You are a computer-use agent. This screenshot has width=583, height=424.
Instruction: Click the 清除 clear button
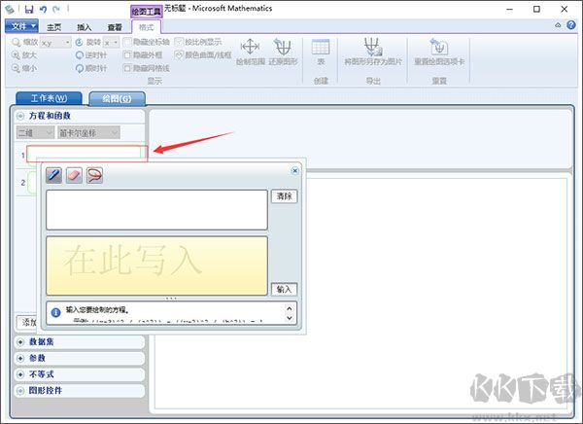click(x=285, y=196)
